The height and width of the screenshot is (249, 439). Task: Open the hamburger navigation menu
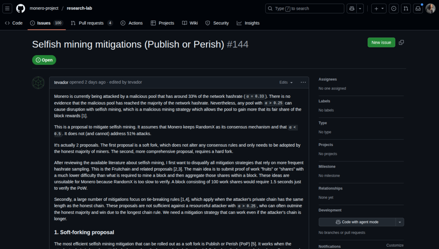pos(8,8)
